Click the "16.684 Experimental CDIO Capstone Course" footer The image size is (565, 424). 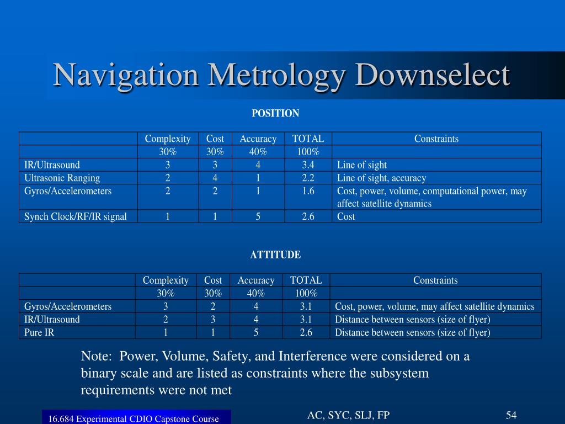[x=134, y=418]
